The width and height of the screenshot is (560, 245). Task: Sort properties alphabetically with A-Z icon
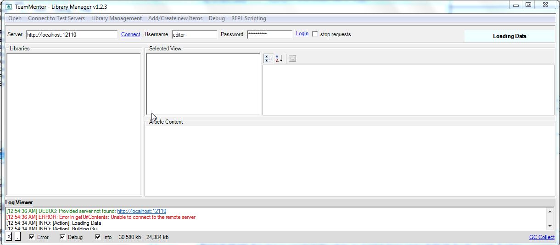(279, 59)
